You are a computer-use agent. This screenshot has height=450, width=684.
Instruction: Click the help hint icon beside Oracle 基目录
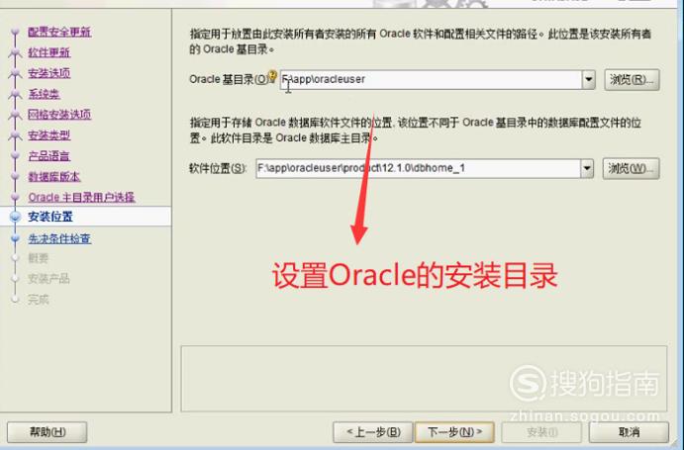tap(272, 75)
